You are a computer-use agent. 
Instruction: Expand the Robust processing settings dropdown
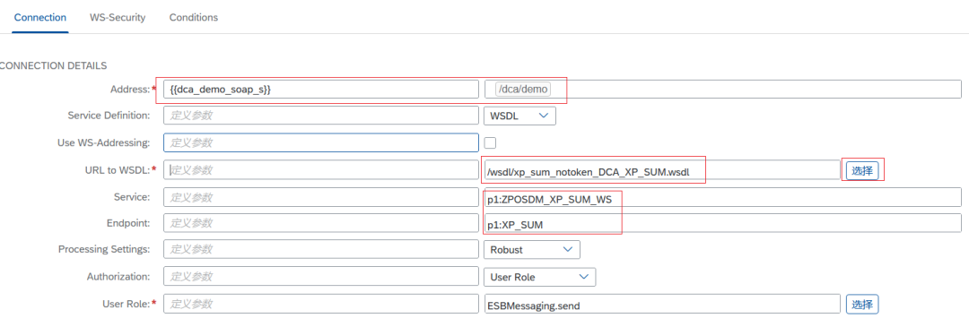(x=531, y=249)
